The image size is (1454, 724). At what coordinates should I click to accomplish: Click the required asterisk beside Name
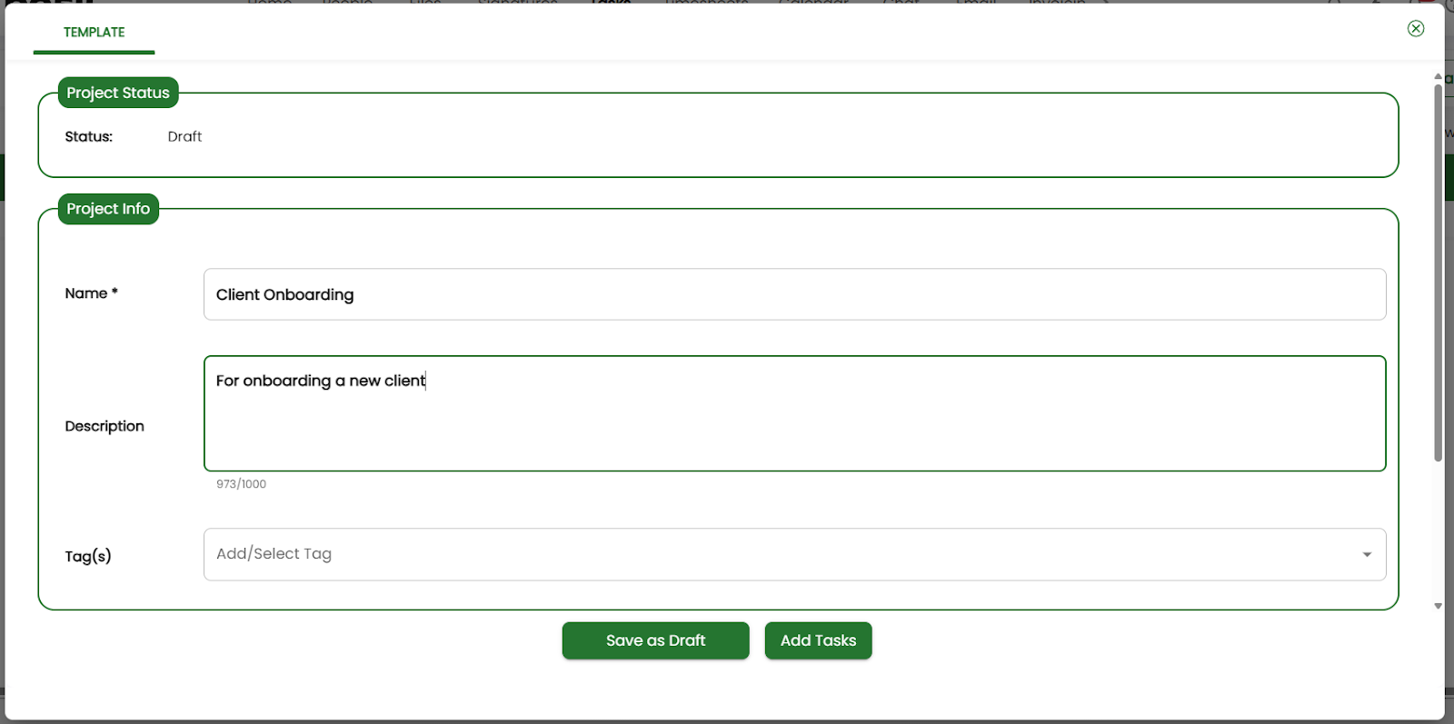pos(115,292)
